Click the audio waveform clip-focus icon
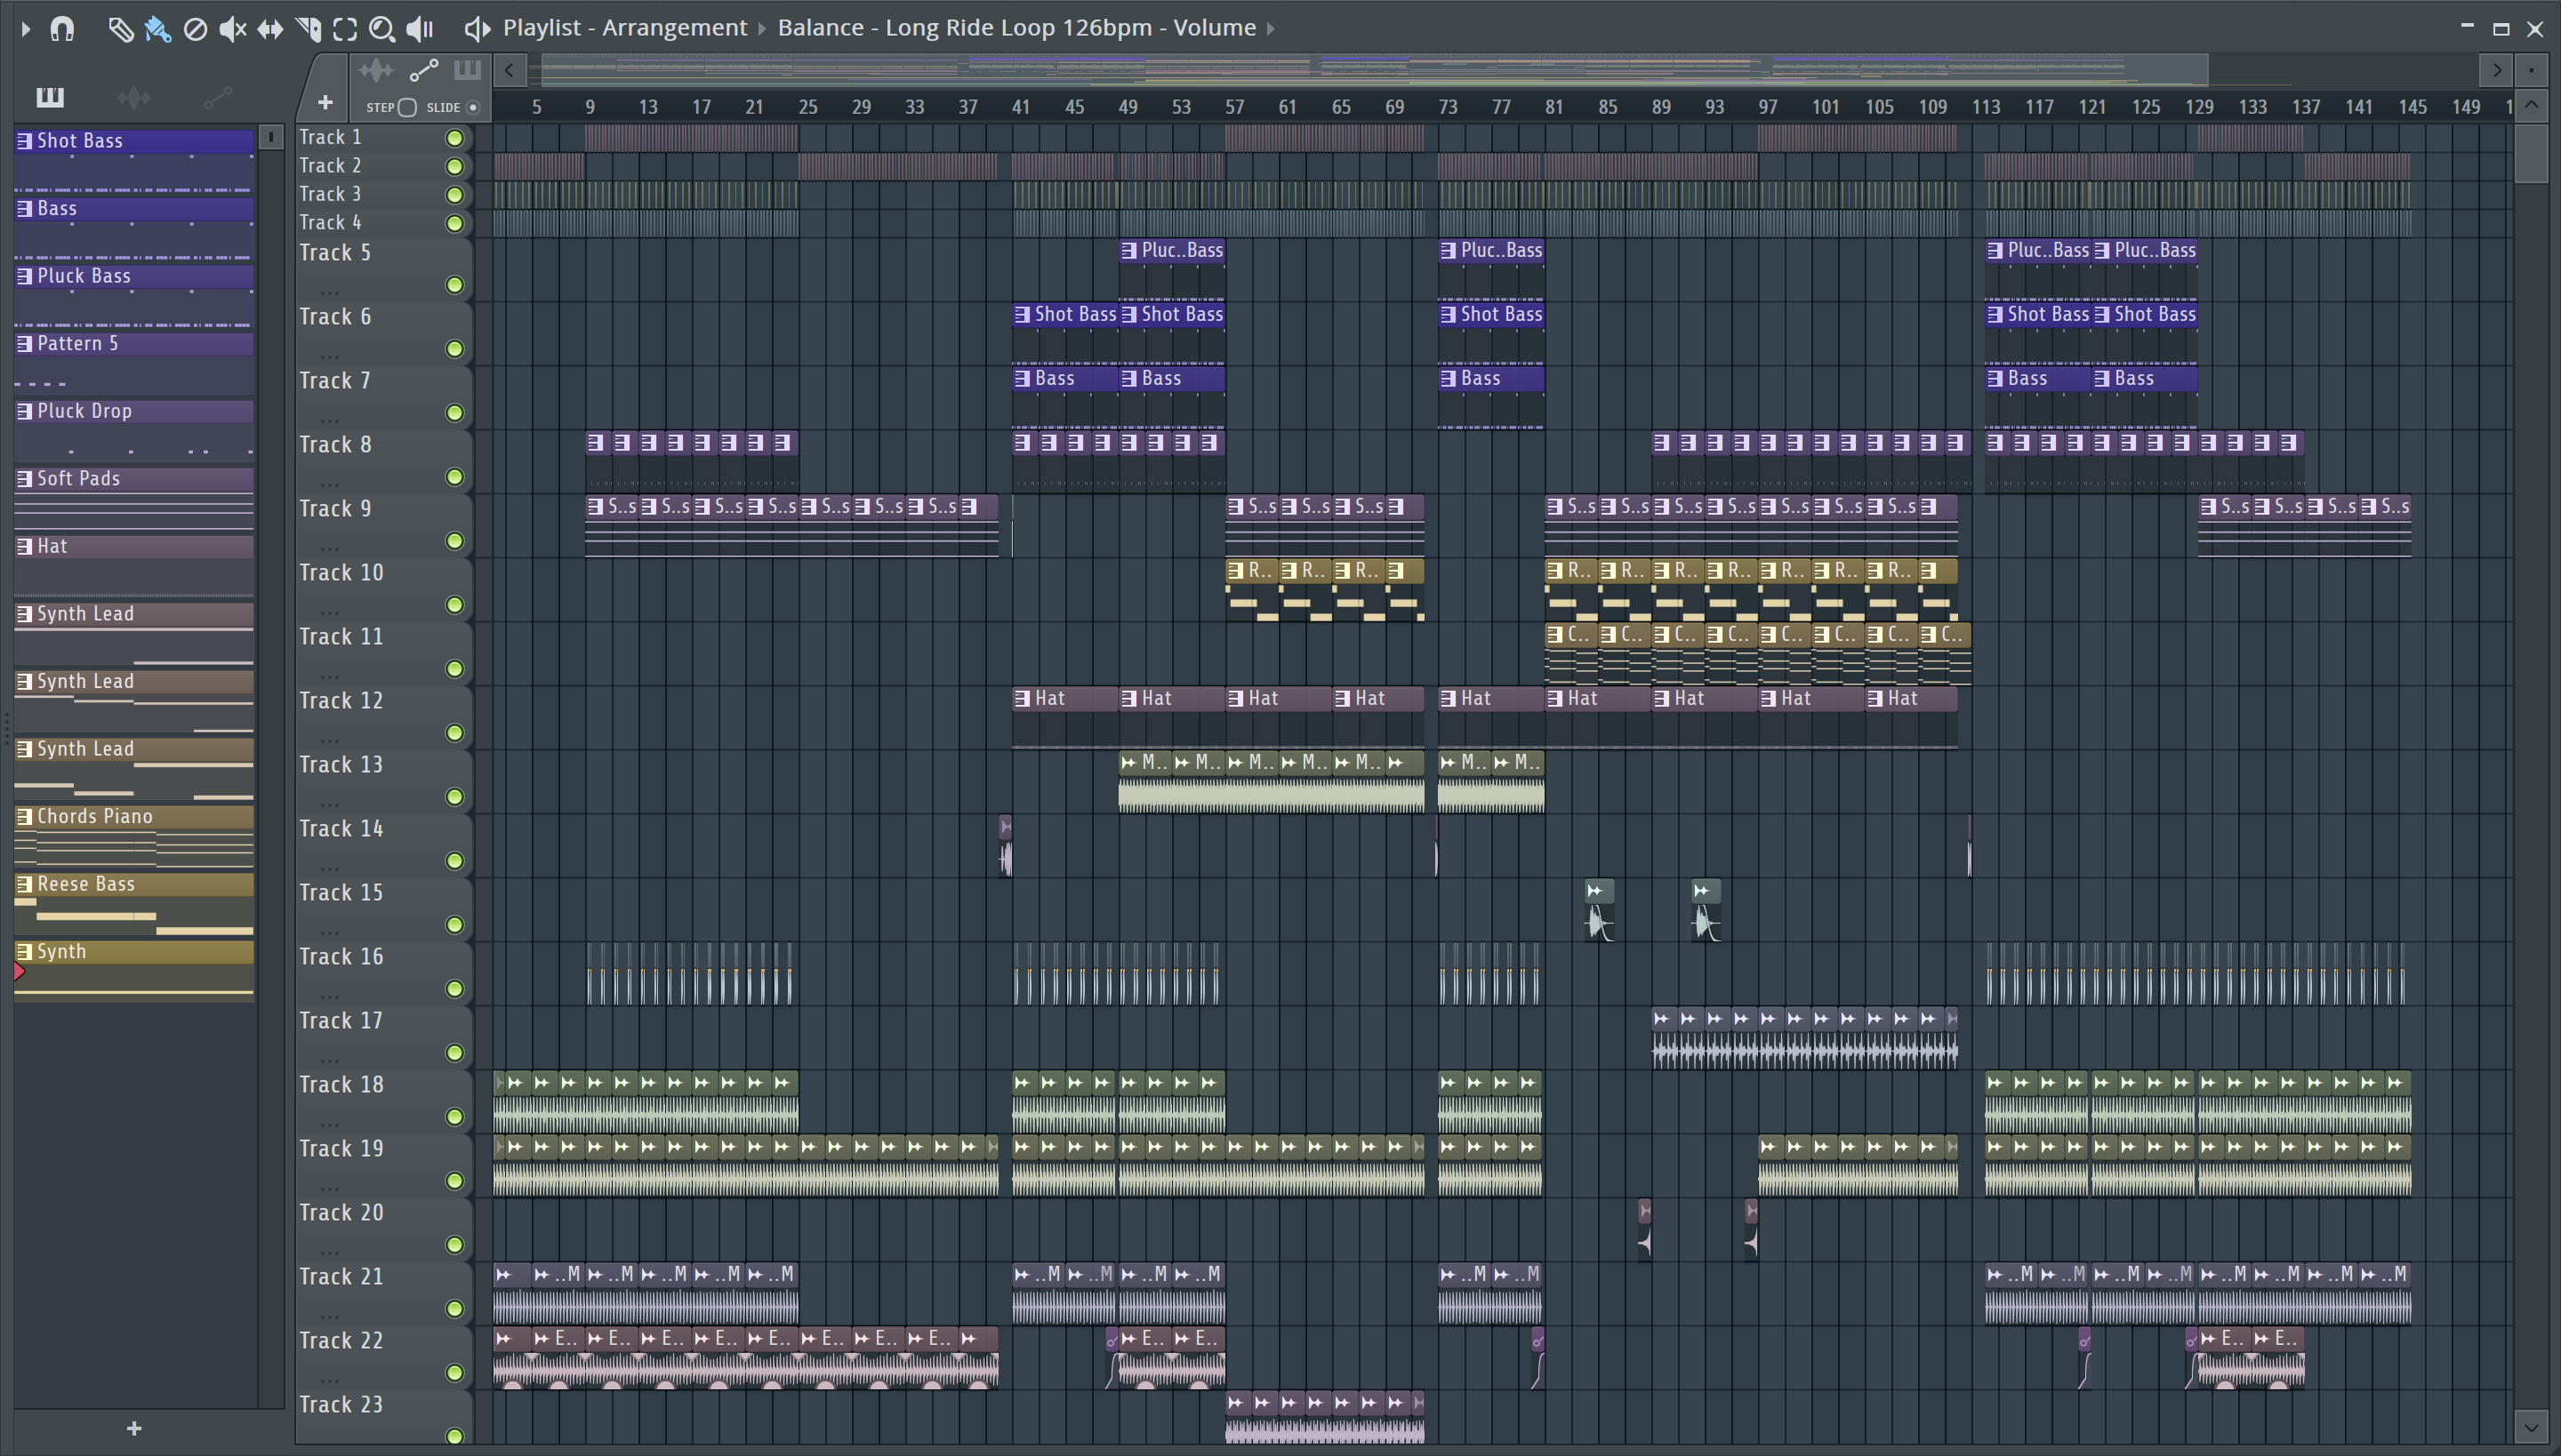The height and width of the screenshot is (1456, 2561). (376, 71)
